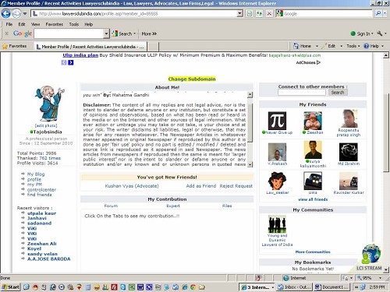
Task: Click the Change Subdomain highlighted link
Action: 192,79
